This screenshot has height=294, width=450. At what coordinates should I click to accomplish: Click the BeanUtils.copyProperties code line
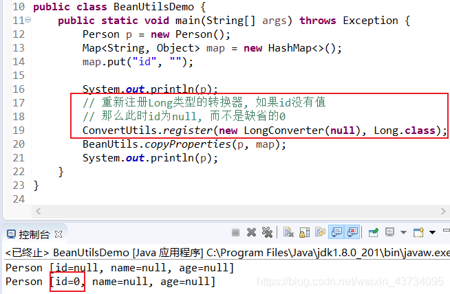[184, 144]
